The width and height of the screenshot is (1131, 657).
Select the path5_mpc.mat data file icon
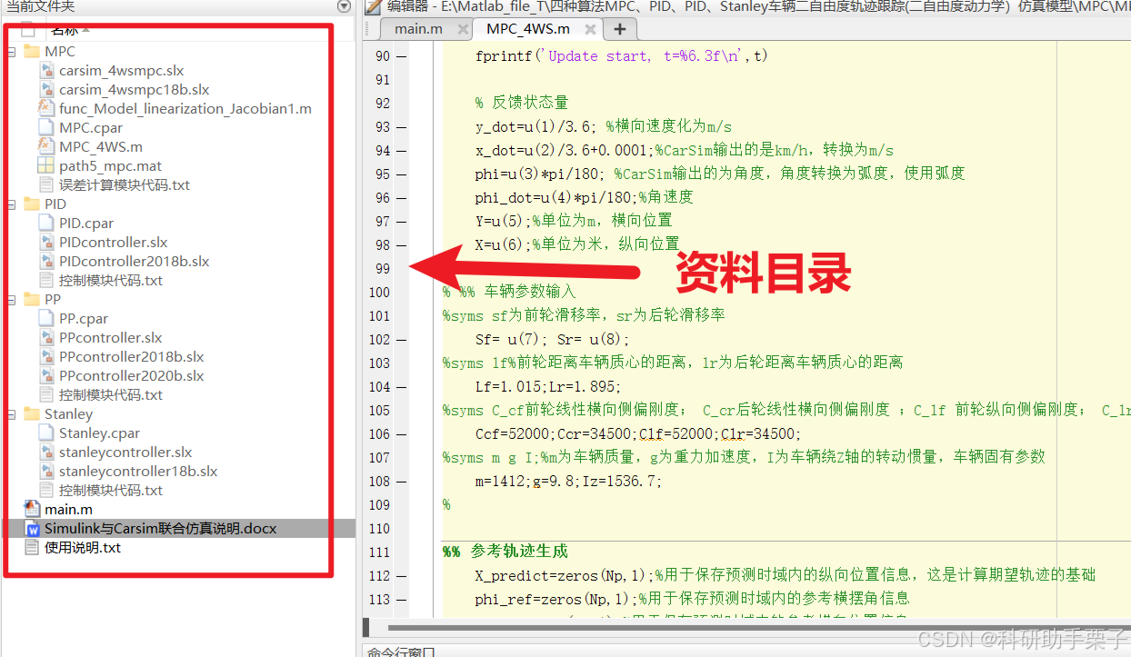[47, 165]
